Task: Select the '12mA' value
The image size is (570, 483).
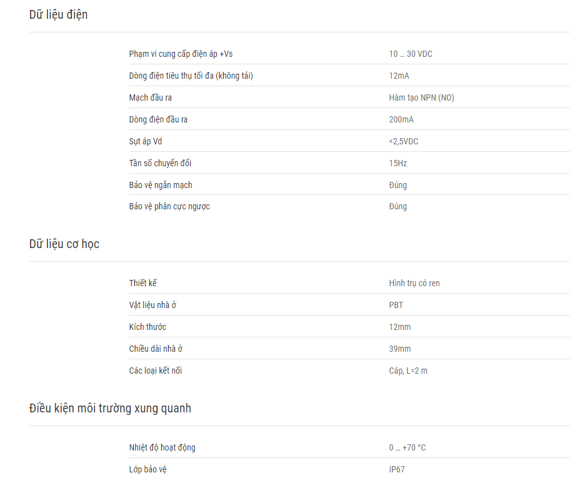Action: pyautogui.click(x=399, y=76)
